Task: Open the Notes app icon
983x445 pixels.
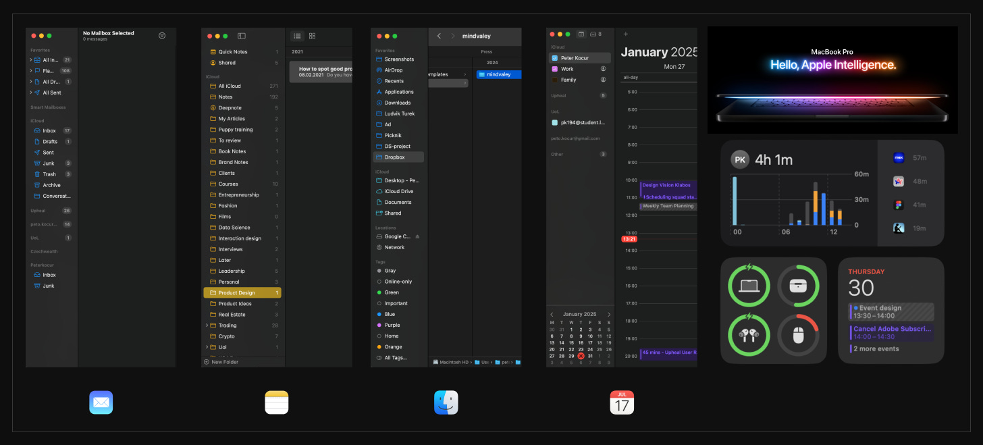Action: tap(276, 402)
